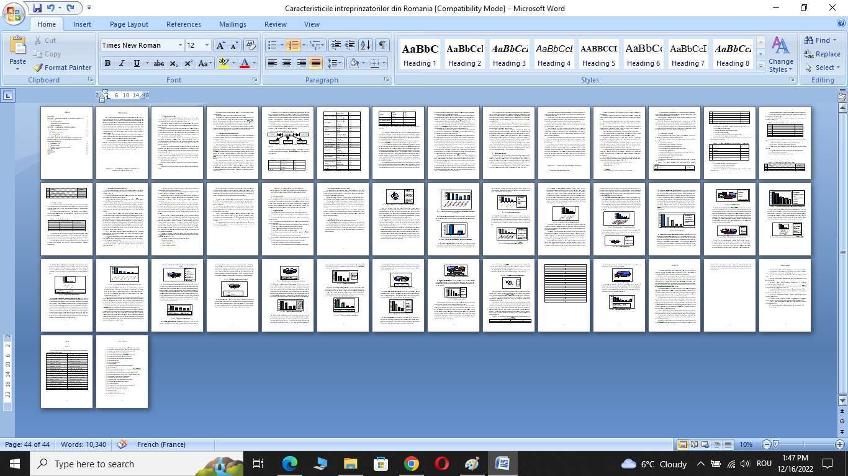Viewport: 848px width, 476px height.
Task: Enable Justify text alignment
Action: coord(316,63)
